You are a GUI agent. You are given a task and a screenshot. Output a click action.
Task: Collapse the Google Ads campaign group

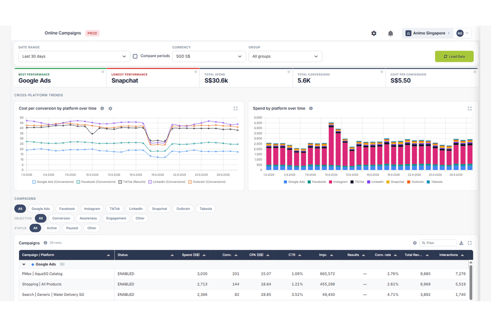(24, 264)
